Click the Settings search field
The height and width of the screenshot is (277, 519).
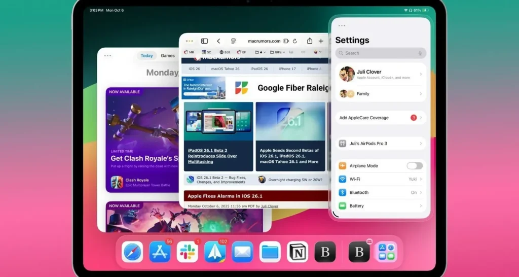click(381, 53)
